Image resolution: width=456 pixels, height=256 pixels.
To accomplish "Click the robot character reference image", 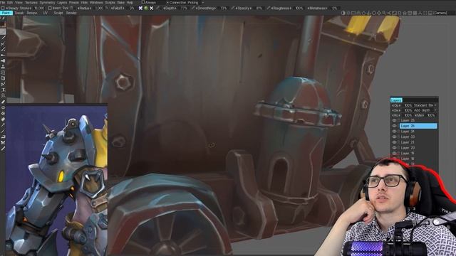I will click(x=56, y=180).
